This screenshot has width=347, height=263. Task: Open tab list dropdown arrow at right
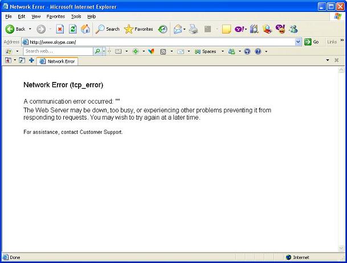click(328, 60)
